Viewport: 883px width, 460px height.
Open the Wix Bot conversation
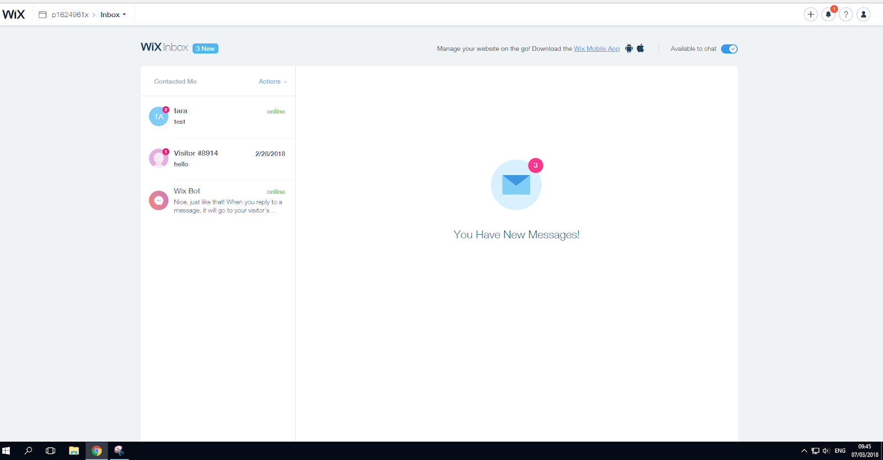pyautogui.click(x=218, y=201)
